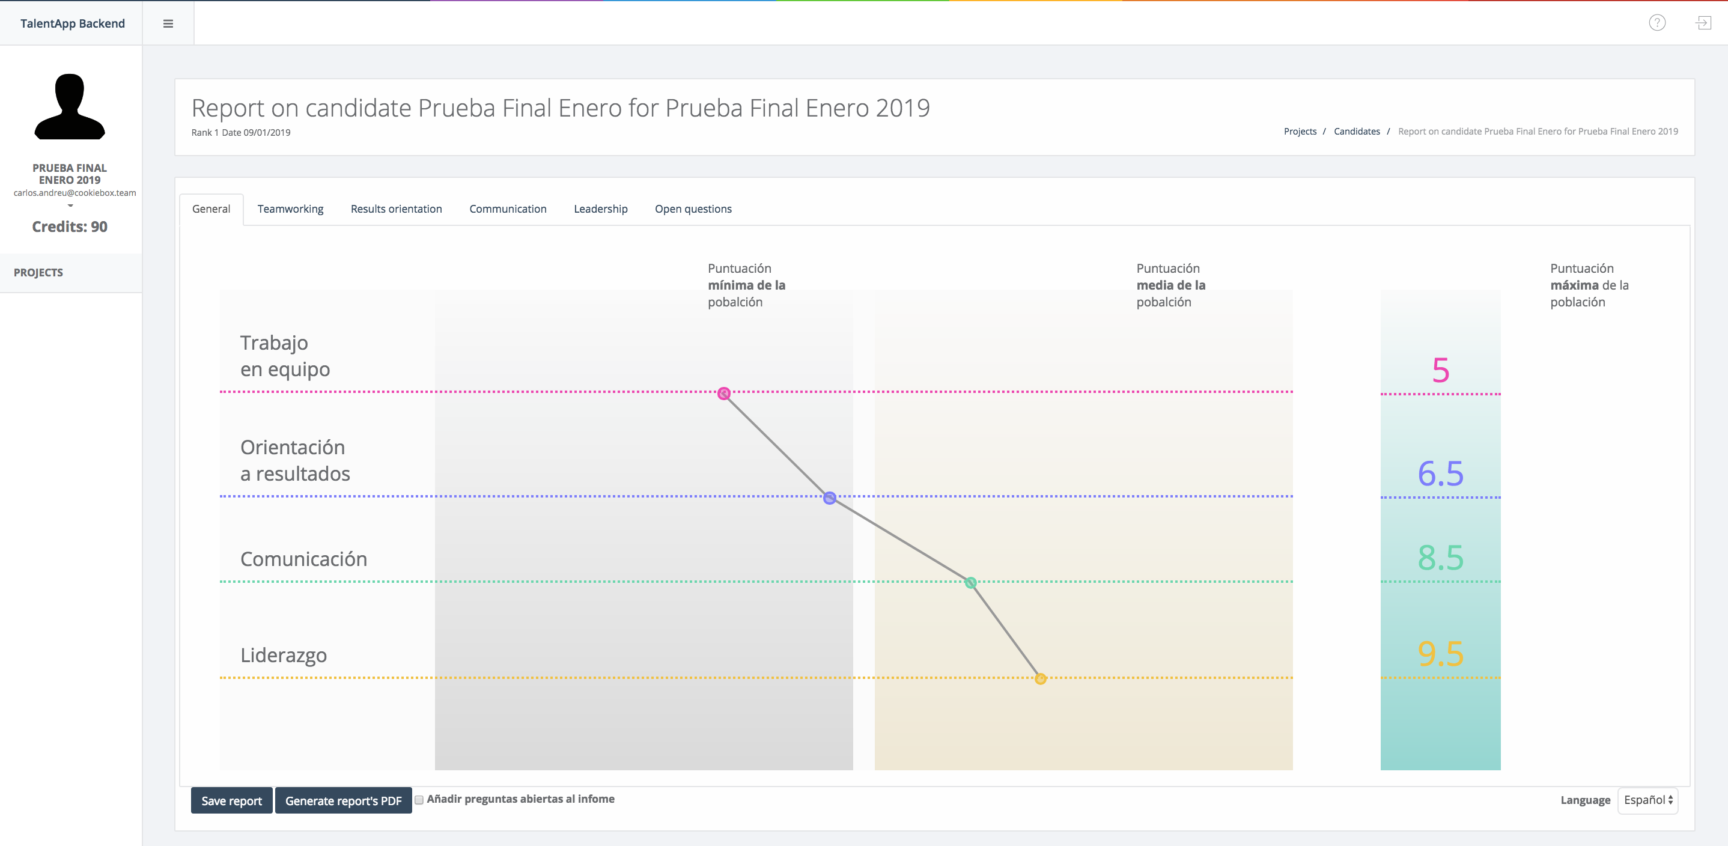Click the 9.5 Liderazgo score value
Viewport: 1728px width, 846px height.
pyautogui.click(x=1440, y=654)
